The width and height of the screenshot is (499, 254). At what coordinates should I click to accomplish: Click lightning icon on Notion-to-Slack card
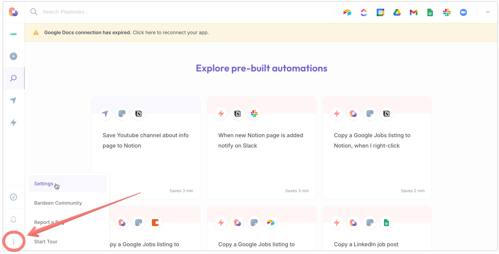[x=221, y=114]
